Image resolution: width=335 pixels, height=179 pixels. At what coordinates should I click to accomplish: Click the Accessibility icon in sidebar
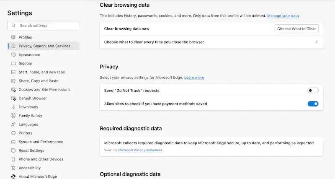click(13, 168)
